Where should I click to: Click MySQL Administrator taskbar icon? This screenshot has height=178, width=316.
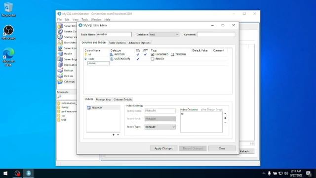coord(29,174)
